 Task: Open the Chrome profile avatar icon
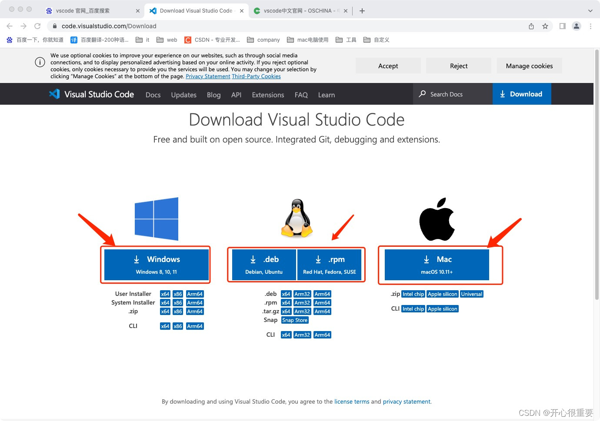(x=577, y=26)
